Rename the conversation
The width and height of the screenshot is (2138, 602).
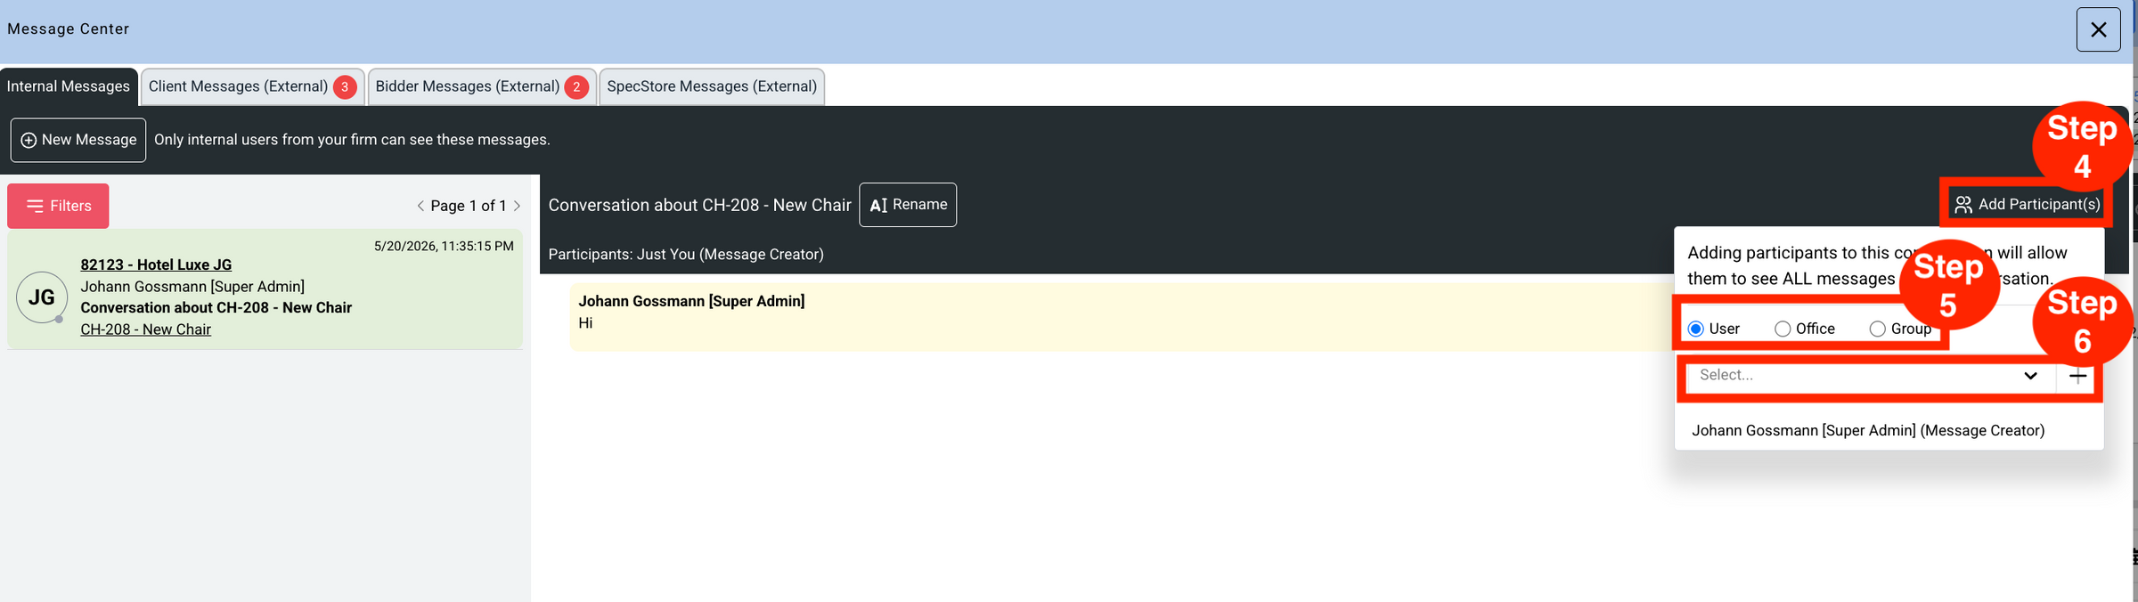point(908,205)
